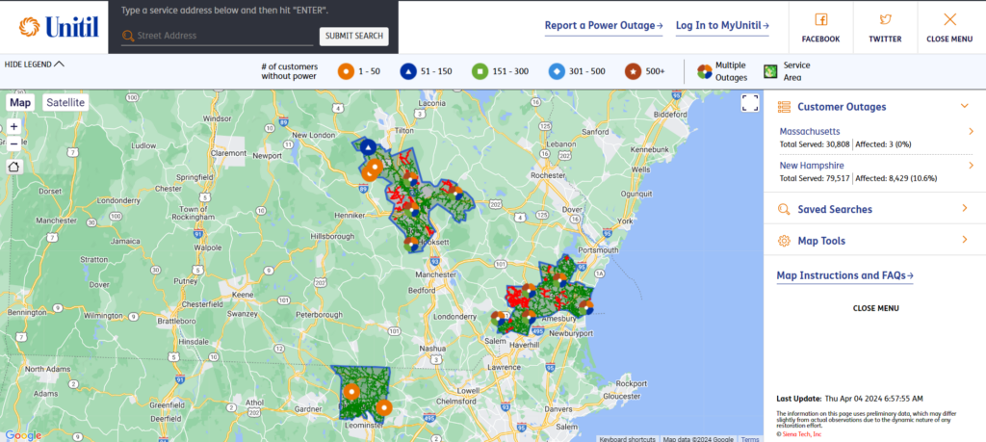Open Report a Power Outage link
This screenshot has width=986, height=442.
click(x=604, y=26)
